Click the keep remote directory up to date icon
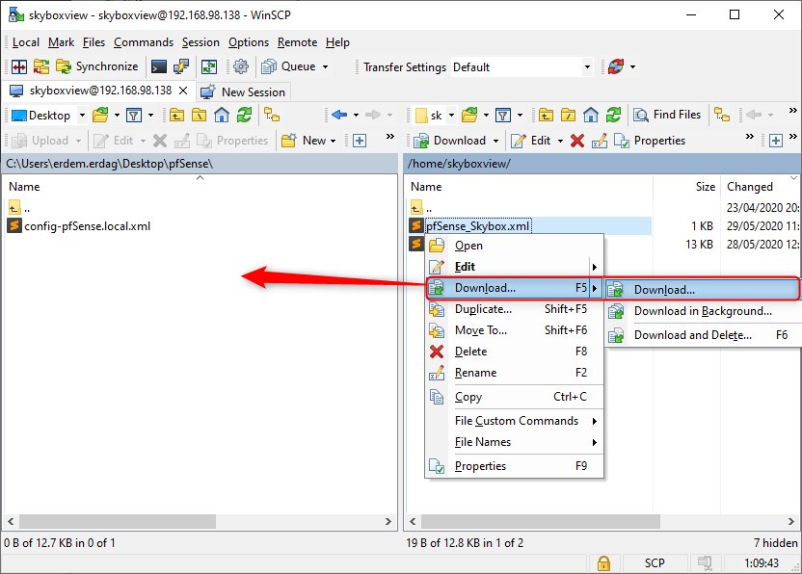 point(208,66)
